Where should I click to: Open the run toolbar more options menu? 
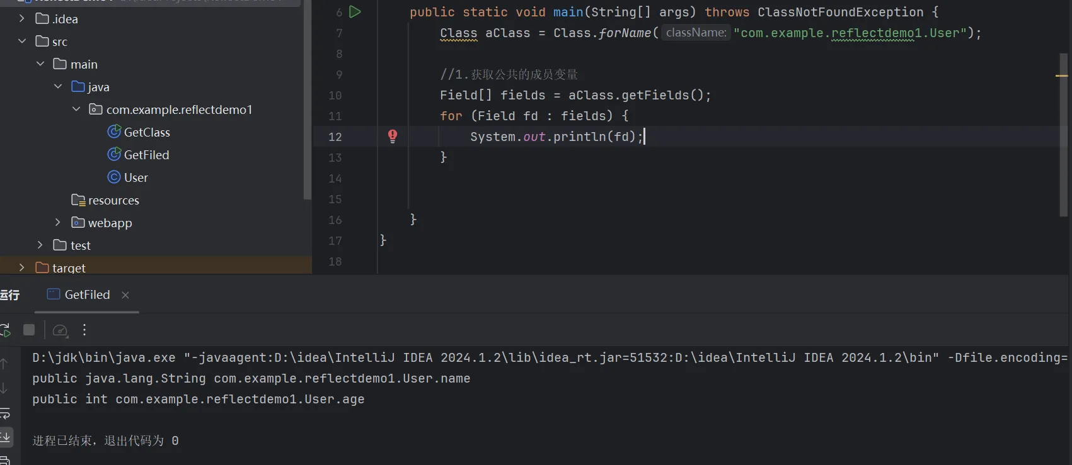(x=84, y=330)
